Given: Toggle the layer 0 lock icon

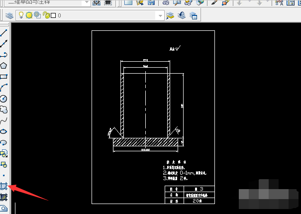Looking at the screenshot, I should click(x=46, y=15).
